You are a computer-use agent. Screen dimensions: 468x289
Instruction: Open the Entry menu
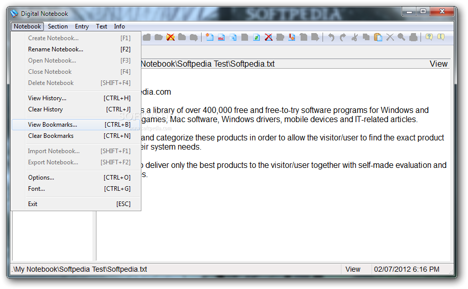[x=82, y=26]
